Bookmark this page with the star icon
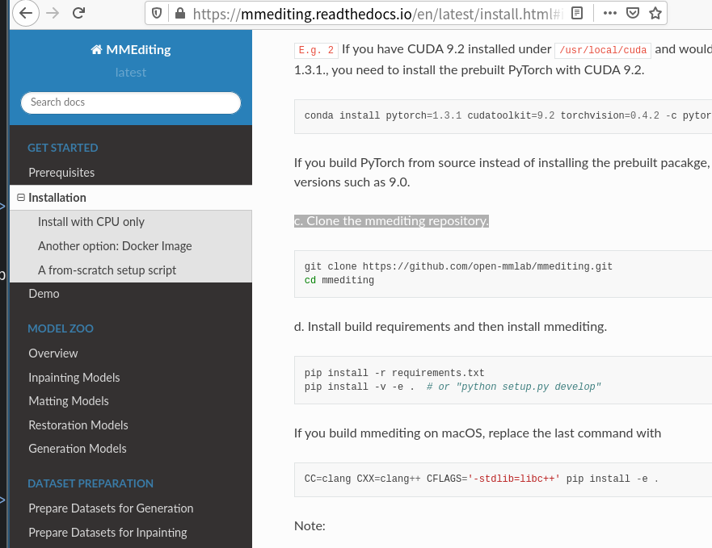Viewport: 712px width, 548px height. click(655, 13)
